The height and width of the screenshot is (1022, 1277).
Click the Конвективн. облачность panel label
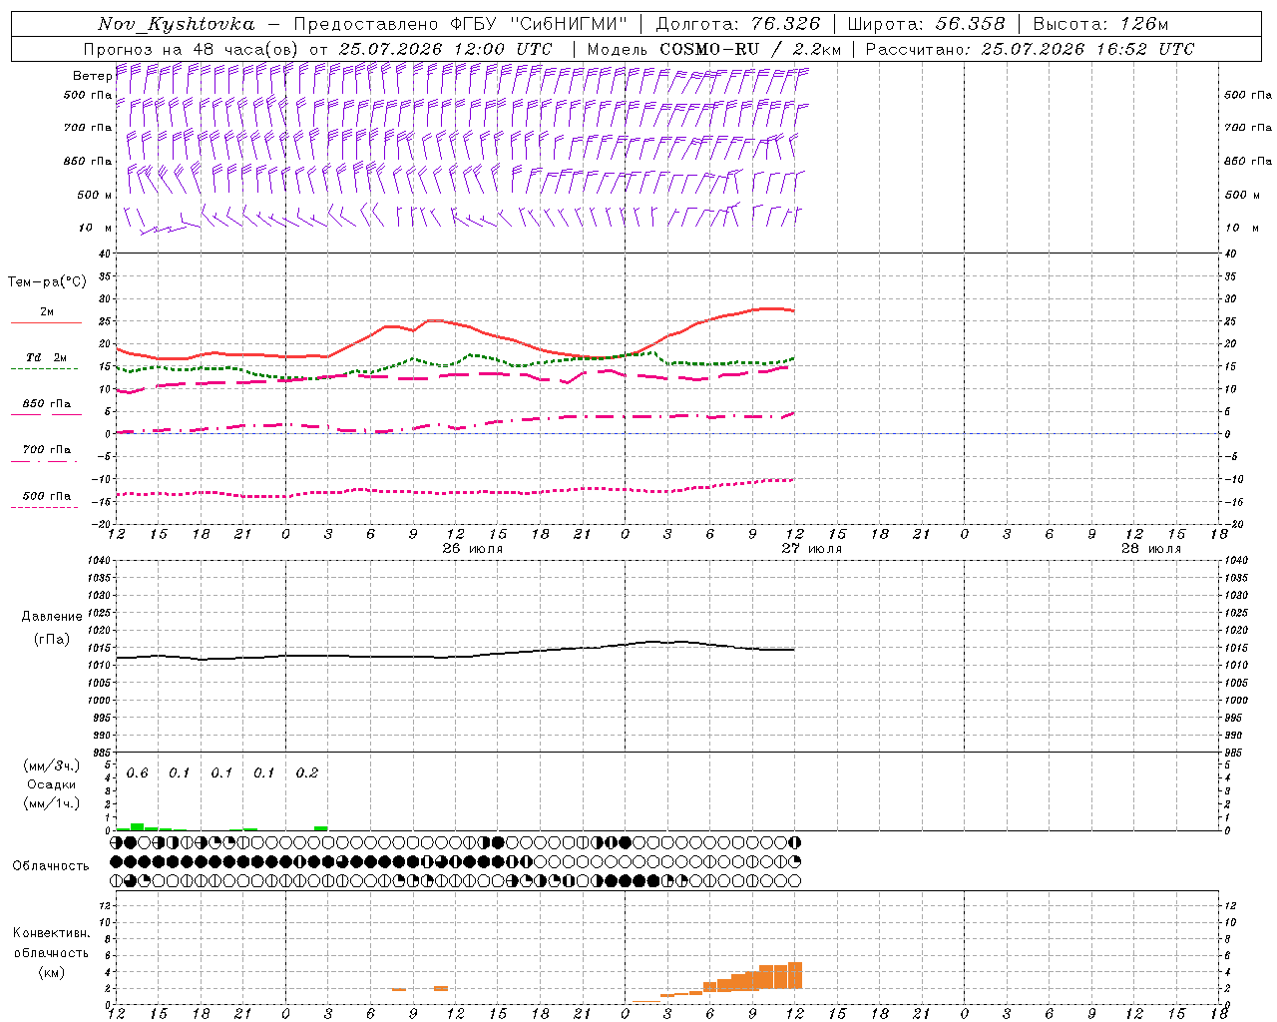[x=51, y=952]
